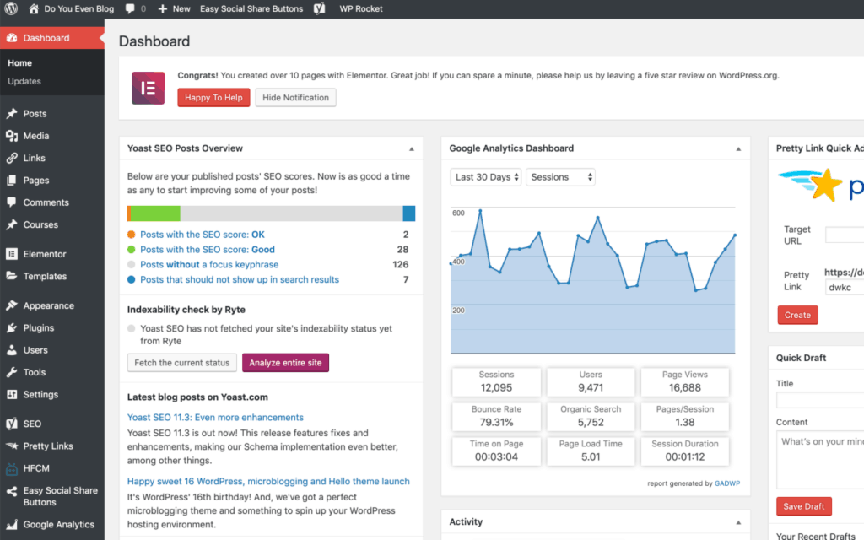This screenshot has width=864, height=540.
Task: Click the Save Draft button
Action: 804,506
